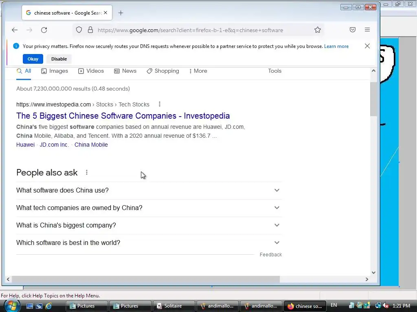Click the Firefox forward arrow
Screen dimensions: 417x312
point(29,30)
